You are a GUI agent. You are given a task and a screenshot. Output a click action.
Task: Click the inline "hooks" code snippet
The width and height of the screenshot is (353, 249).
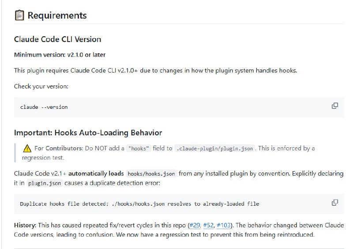(x=139, y=149)
